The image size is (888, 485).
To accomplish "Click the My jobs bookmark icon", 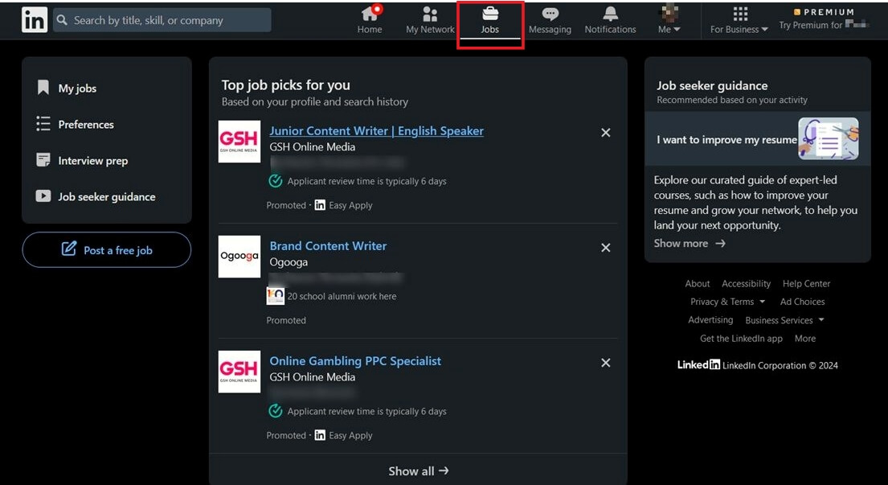I will coord(43,87).
